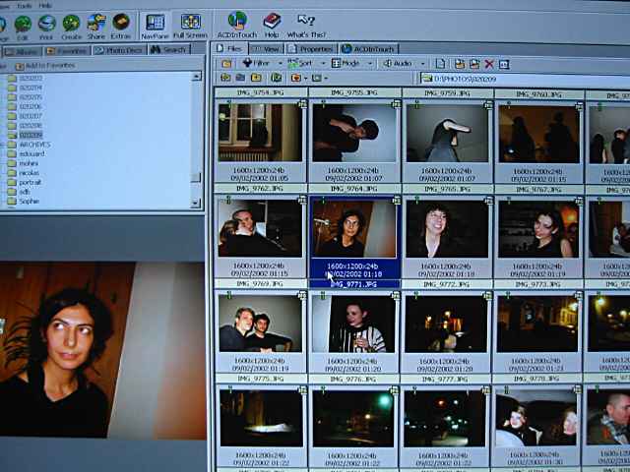Open ACDInTouch from main toolbar

tap(237, 25)
